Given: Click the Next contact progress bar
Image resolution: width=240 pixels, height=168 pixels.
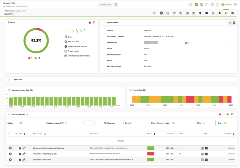Looking at the screenshot, I should [x=187, y=43].
